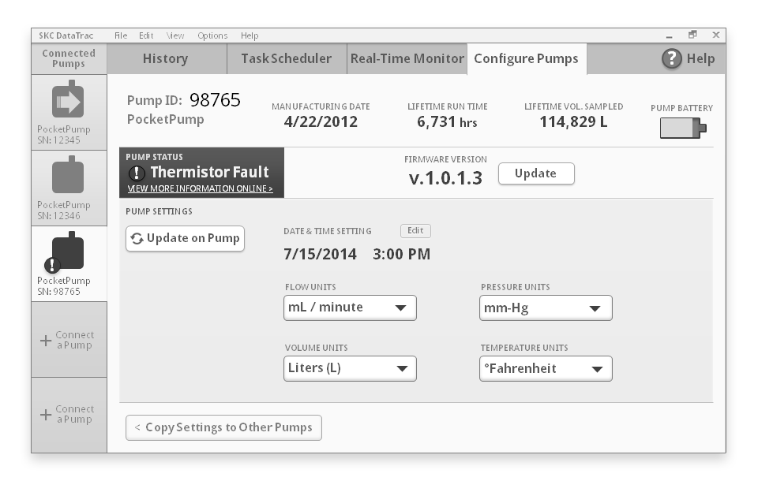Update the firmware version
This screenshot has height=481, width=758.
click(x=536, y=173)
